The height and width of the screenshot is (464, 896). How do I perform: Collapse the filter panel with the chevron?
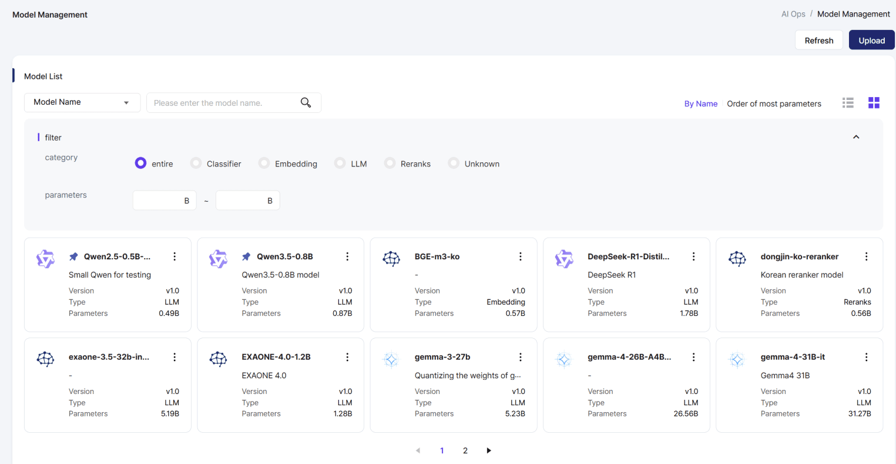click(856, 137)
